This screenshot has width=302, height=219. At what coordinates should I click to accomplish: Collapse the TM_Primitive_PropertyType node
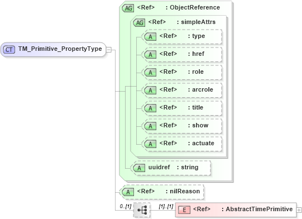click(x=109, y=50)
